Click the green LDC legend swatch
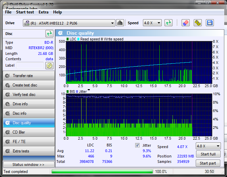227x177 pixels. 68,39
